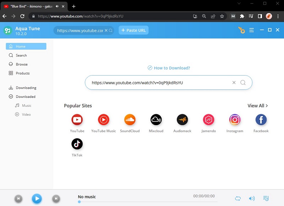Viewport: 284px width, 206px height.
Task: Open the Mixcloud site icon
Action: pyautogui.click(x=156, y=119)
